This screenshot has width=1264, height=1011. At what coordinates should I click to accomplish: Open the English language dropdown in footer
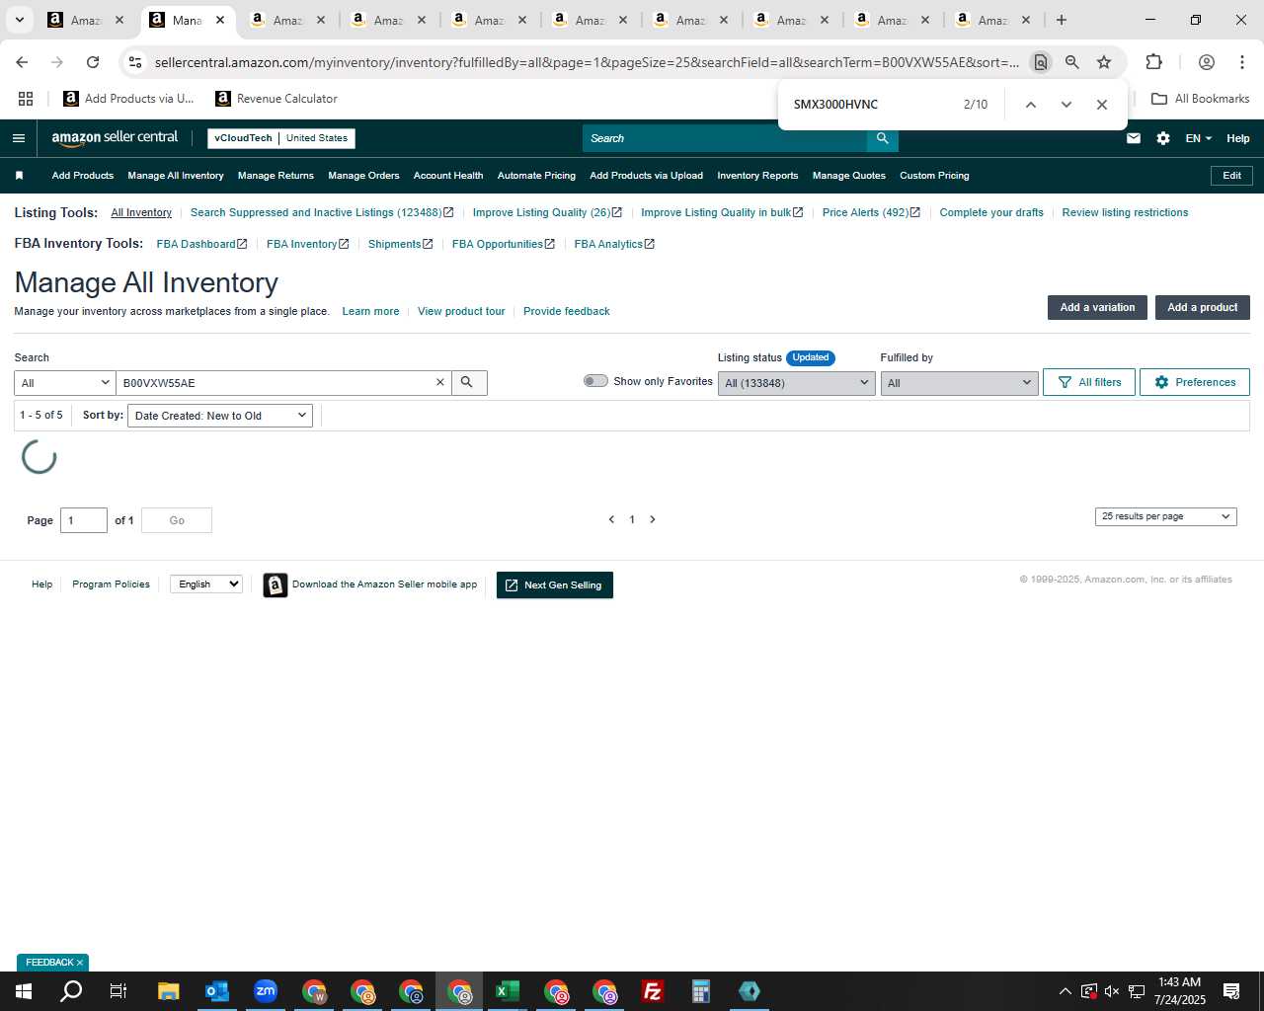point(206,584)
